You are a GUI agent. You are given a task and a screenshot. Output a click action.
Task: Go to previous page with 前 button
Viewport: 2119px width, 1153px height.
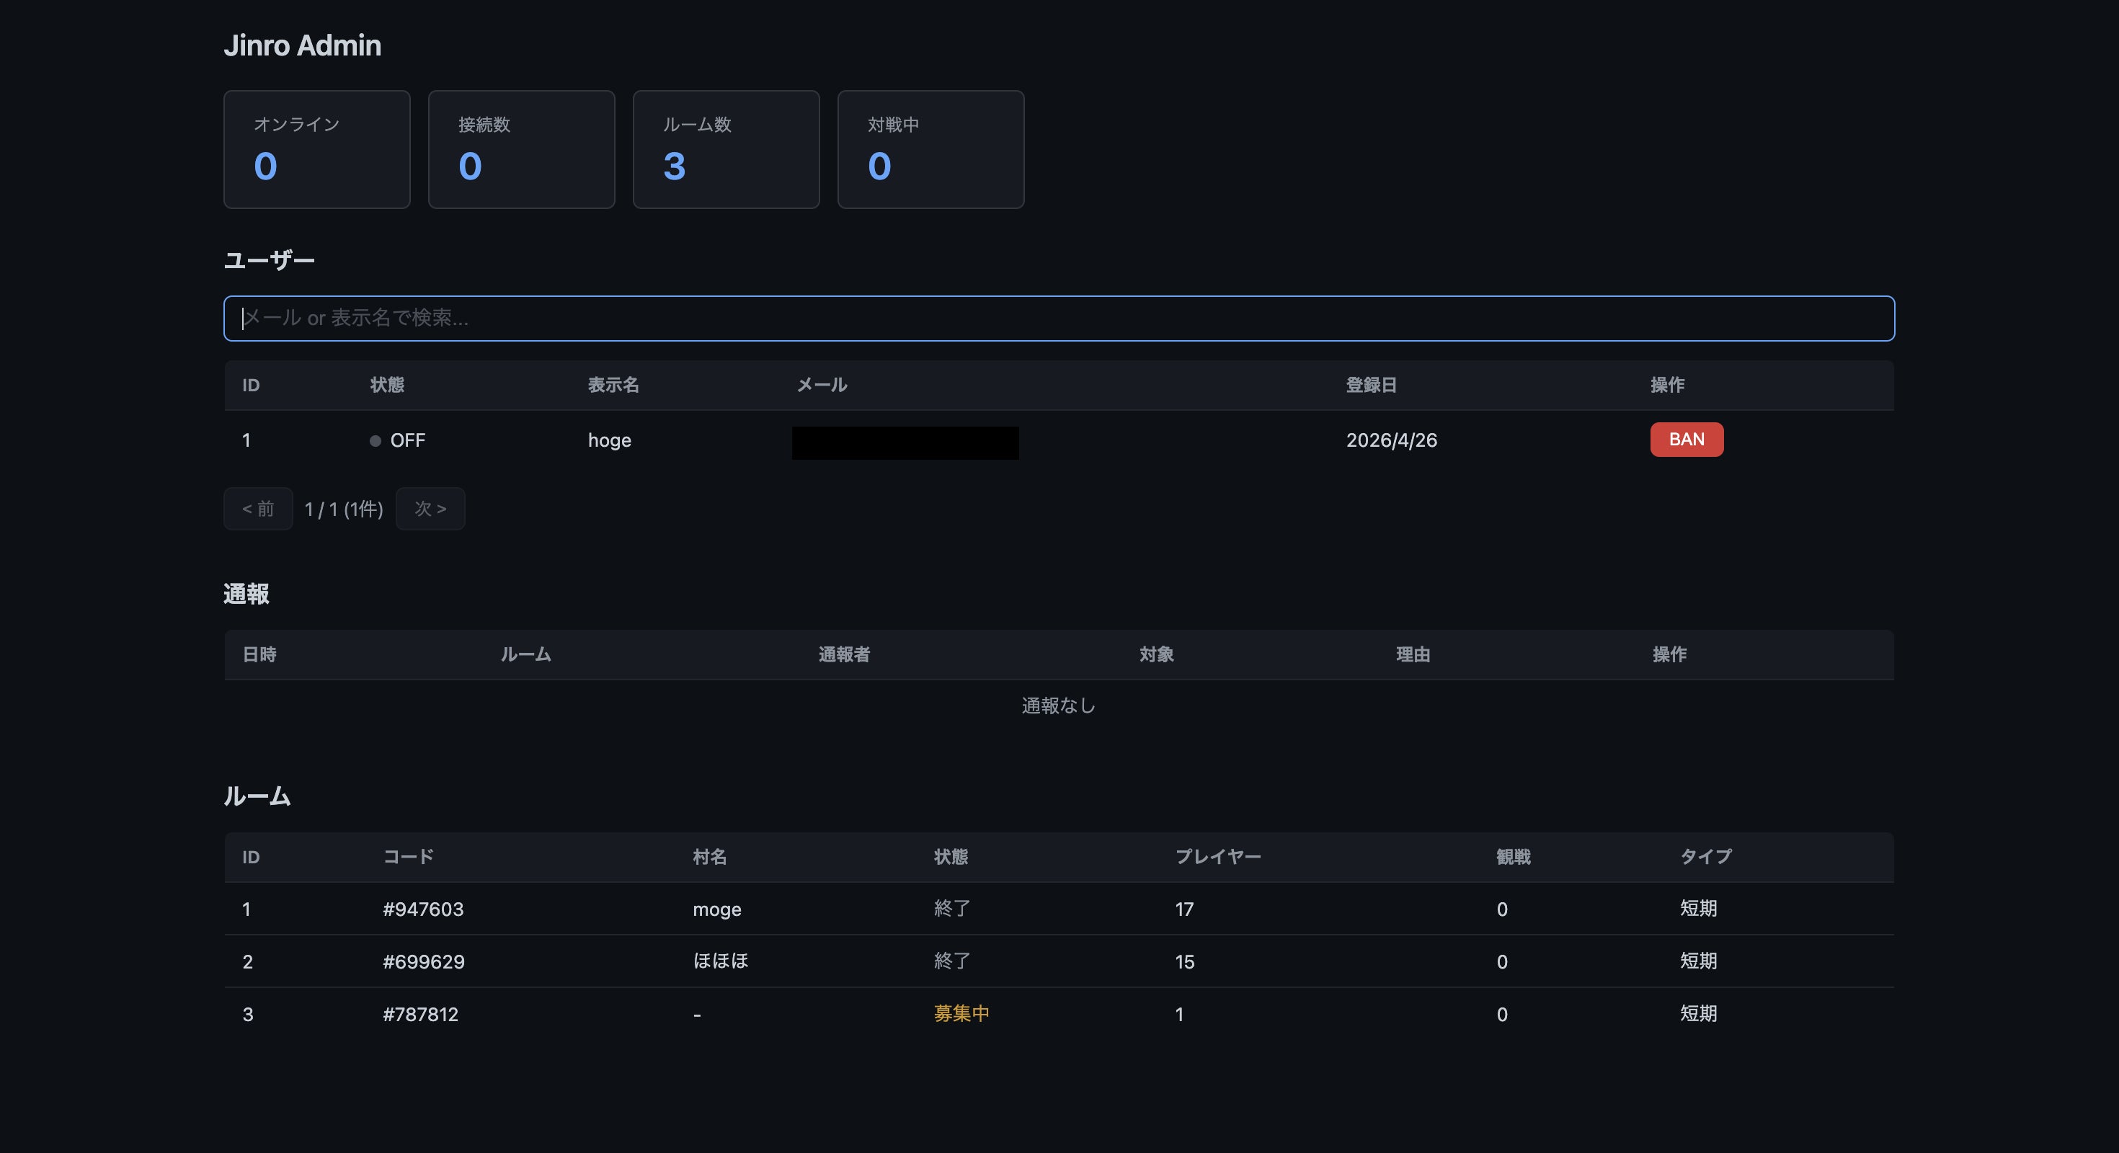258,509
